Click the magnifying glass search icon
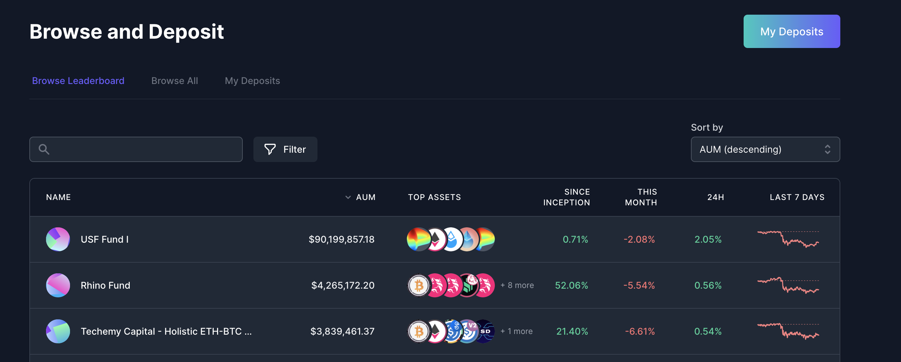 (44, 149)
